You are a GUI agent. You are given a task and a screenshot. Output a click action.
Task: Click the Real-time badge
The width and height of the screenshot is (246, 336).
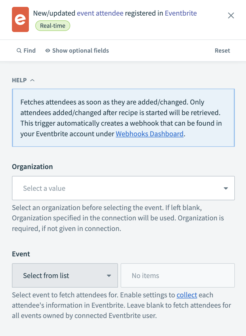coord(52,26)
